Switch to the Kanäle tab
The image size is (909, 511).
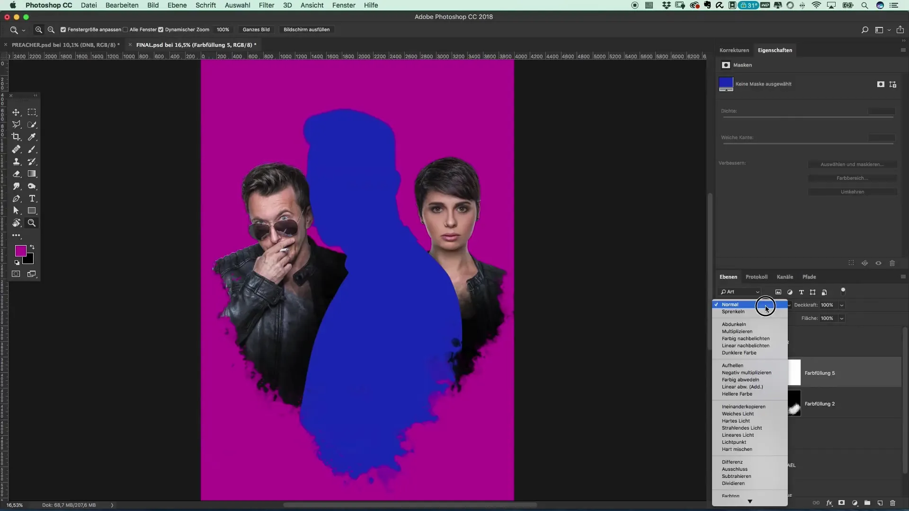point(784,277)
